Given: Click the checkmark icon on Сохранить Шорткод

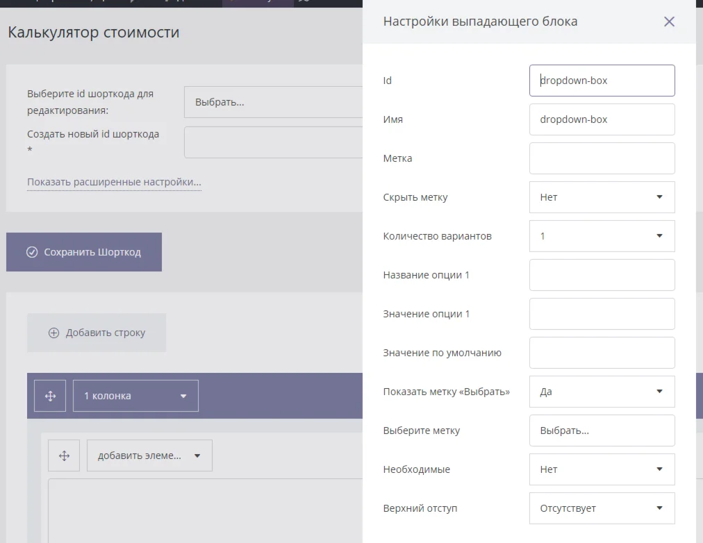Looking at the screenshot, I should click(32, 252).
